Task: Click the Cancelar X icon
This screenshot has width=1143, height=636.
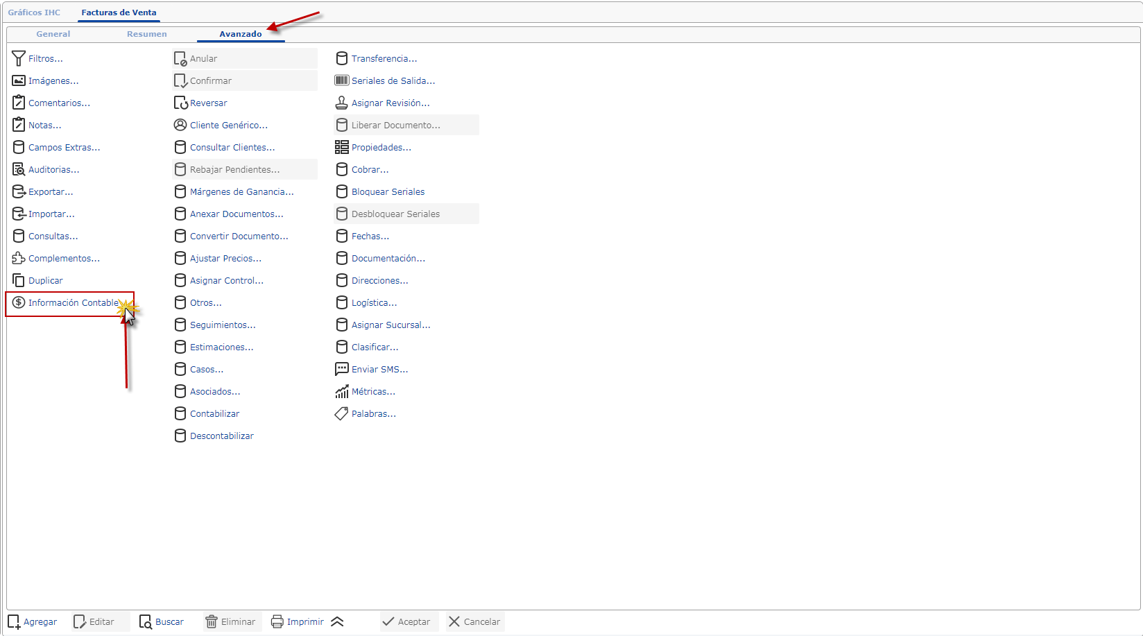Action: click(x=454, y=622)
